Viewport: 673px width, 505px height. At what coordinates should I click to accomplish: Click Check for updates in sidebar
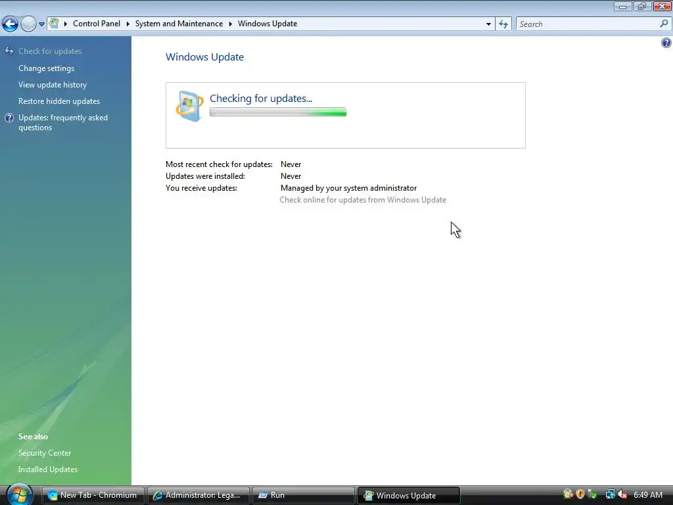[50, 51]
